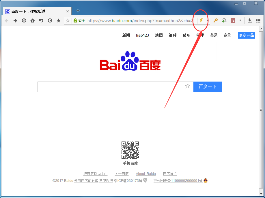
Task: Click 把百度设为主页 in the footer
Action: tap(95, 174)
